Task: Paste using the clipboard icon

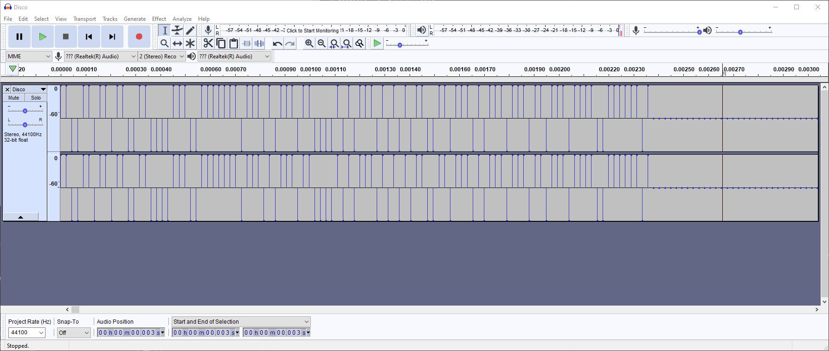Action: click(x=234, y=44)
